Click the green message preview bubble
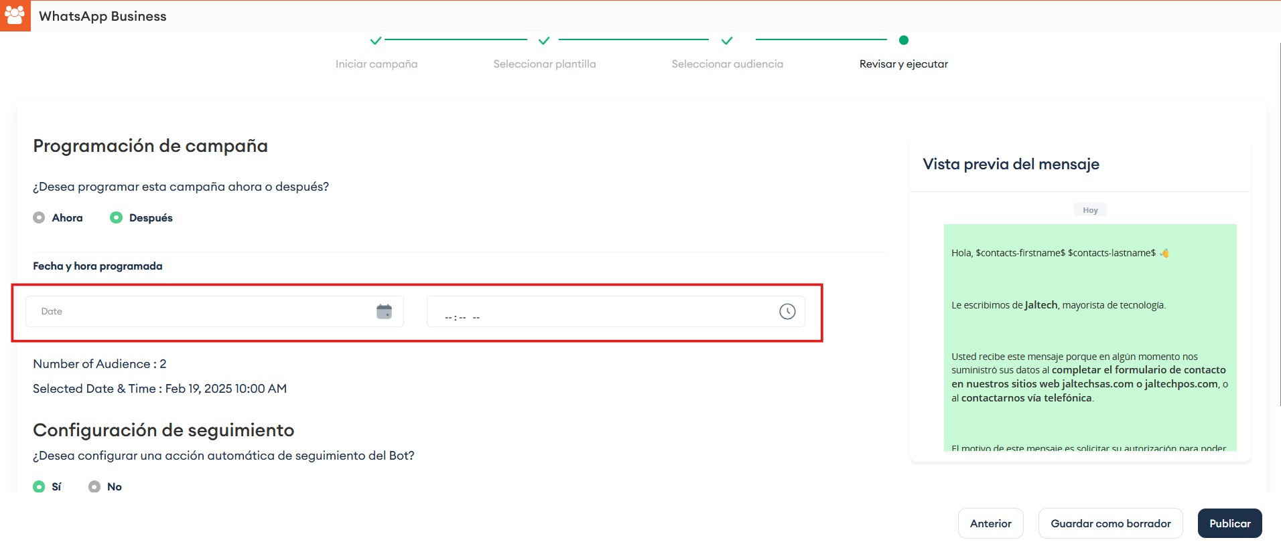The height and width of the screenshot is (550, 1281). pyautogui.click(x=1089, y=335)
